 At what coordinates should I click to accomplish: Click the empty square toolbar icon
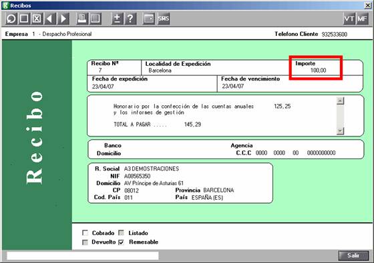[24, 19]
